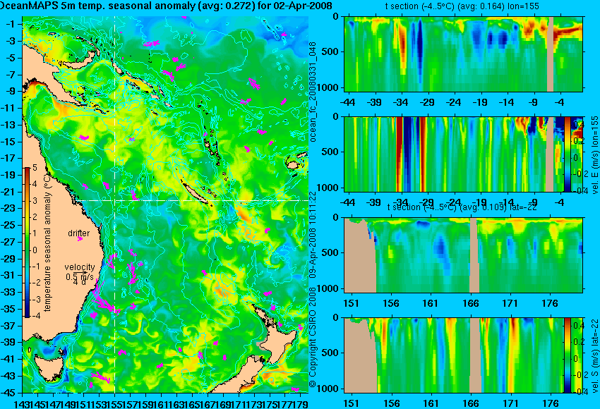The width and height of the screenshot is (600, 409).
Task: Click the Copyright CSIRO 2008 vertical text
Action: (x=313, y=337)
